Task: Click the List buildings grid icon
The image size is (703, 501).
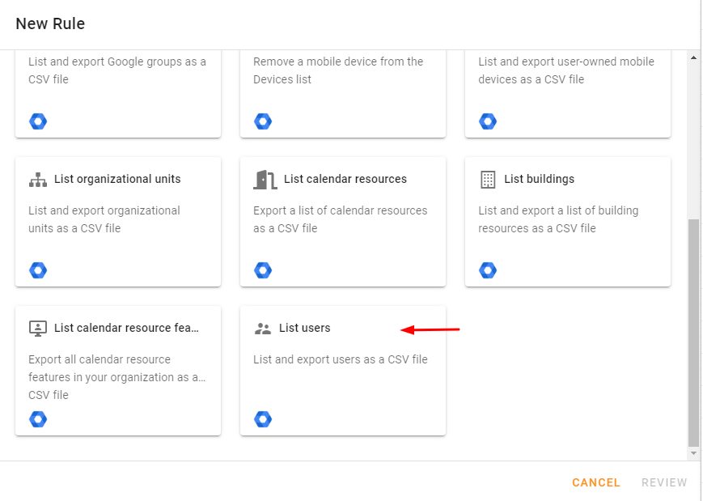Action: pyautogui.click(x=488, y=180)
